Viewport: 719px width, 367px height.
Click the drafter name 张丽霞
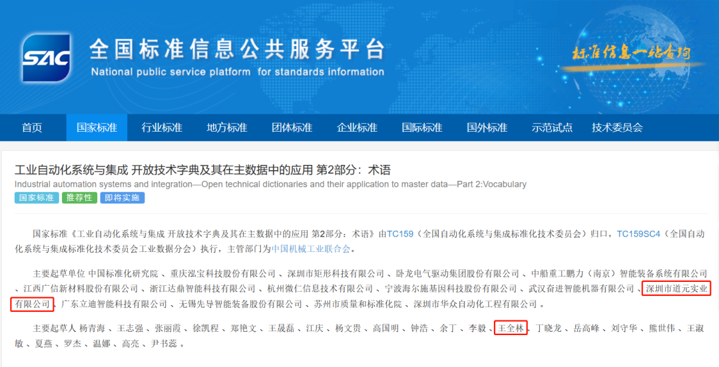[x=168, y=328]
